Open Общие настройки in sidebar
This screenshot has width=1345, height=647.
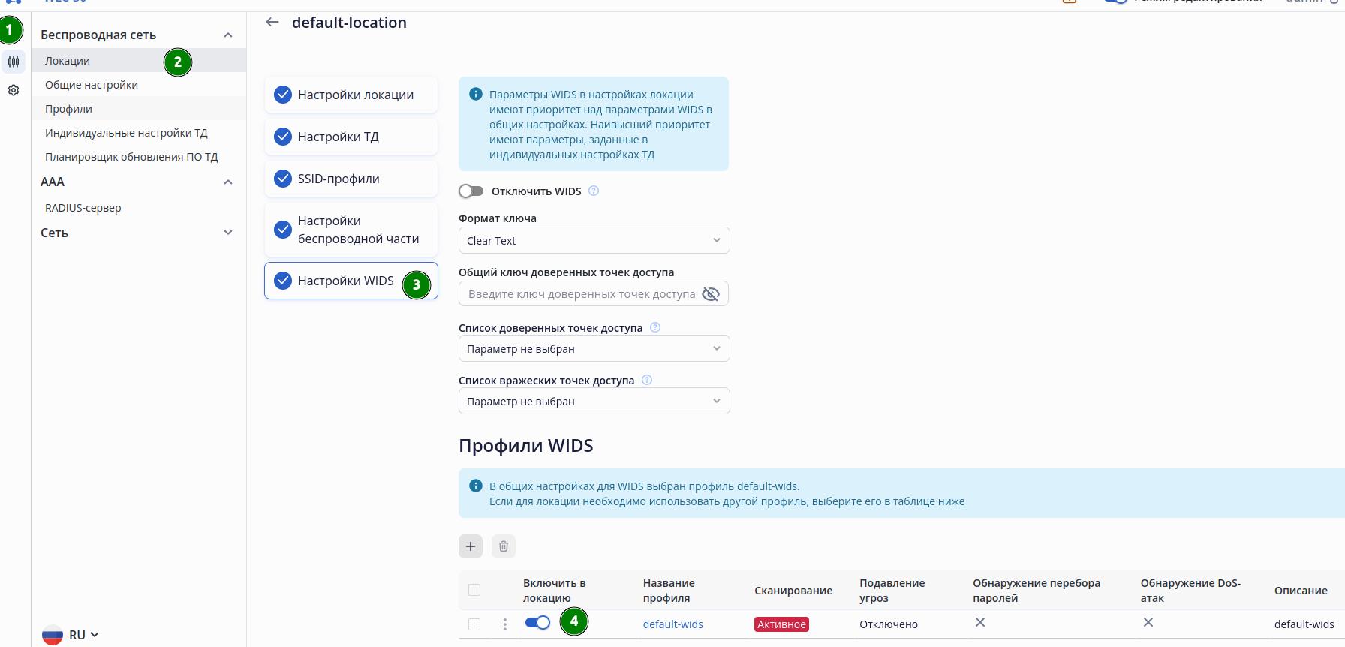(x=92, y=85)
